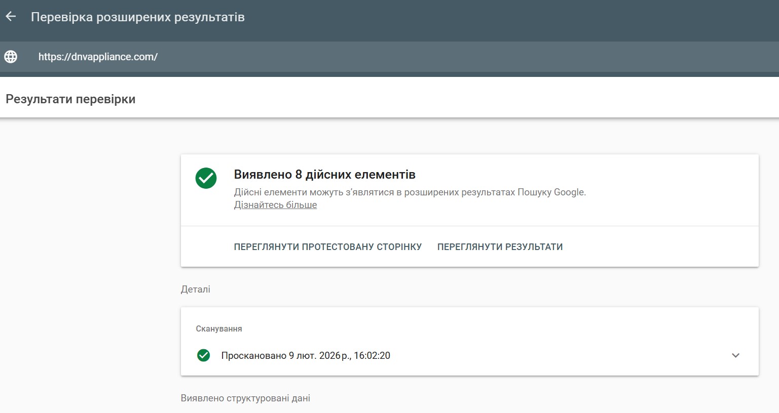Click the scan timestamp 16:02:20
This screenshot has width=779, height=413.
(x=372, y=355)
